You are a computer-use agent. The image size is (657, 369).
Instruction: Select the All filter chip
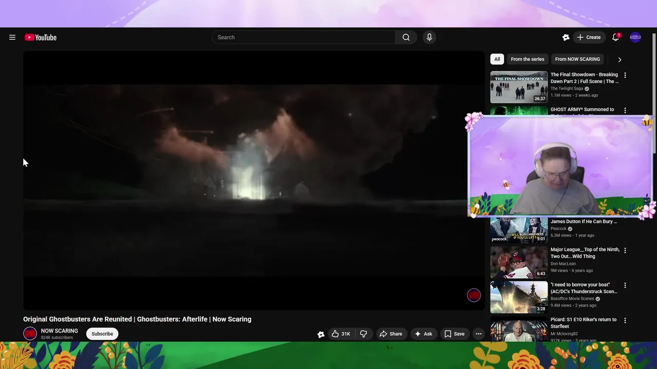[x=497, y=59]
